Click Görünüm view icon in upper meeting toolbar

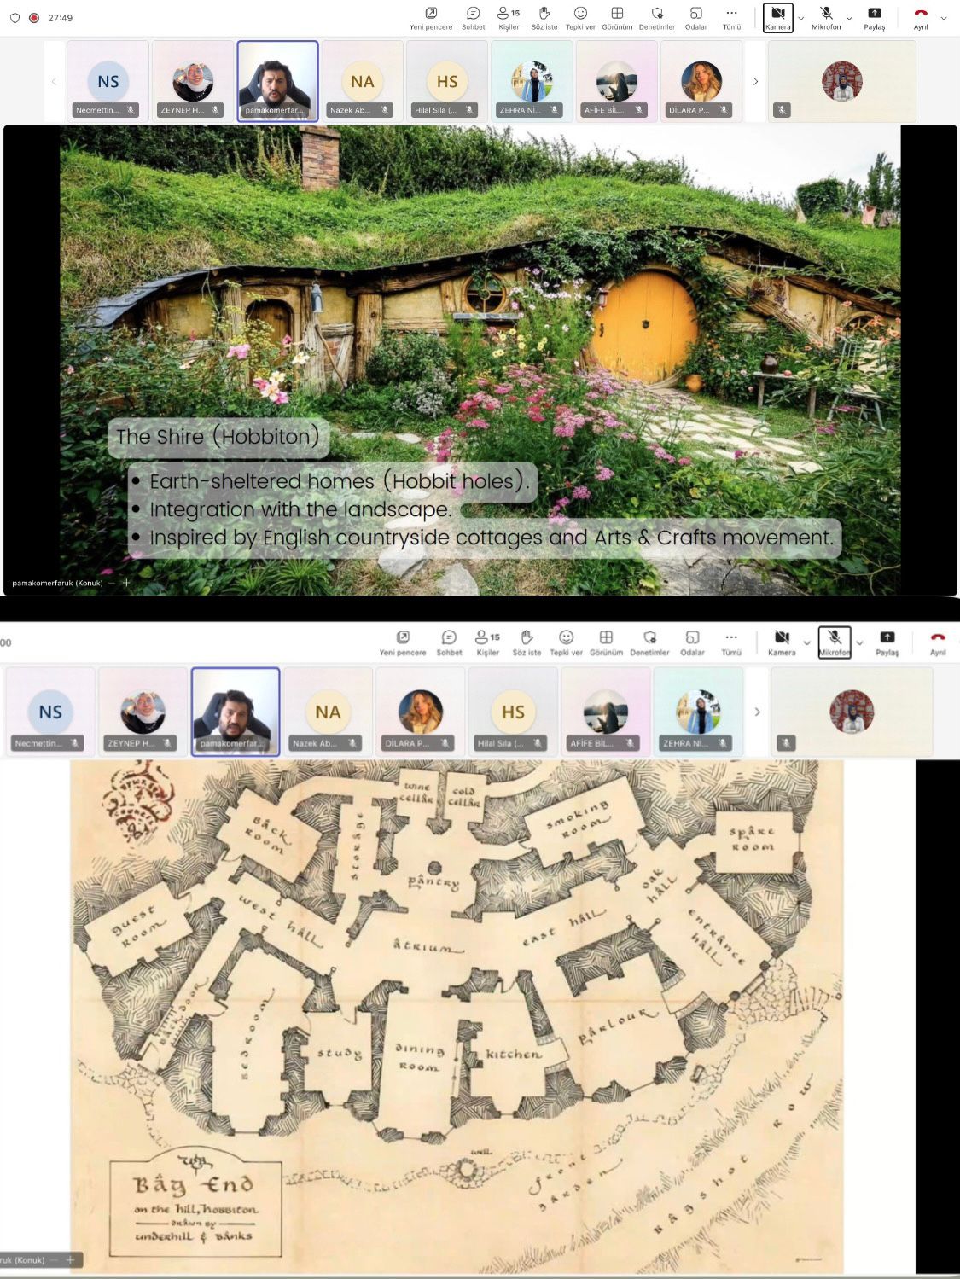click(617, 18)
